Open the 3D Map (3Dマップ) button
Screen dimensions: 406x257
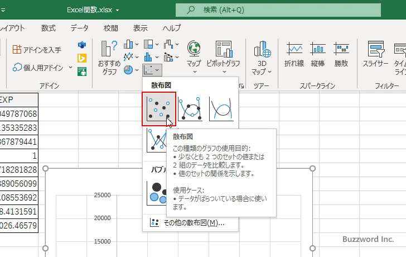coord(262,58)
